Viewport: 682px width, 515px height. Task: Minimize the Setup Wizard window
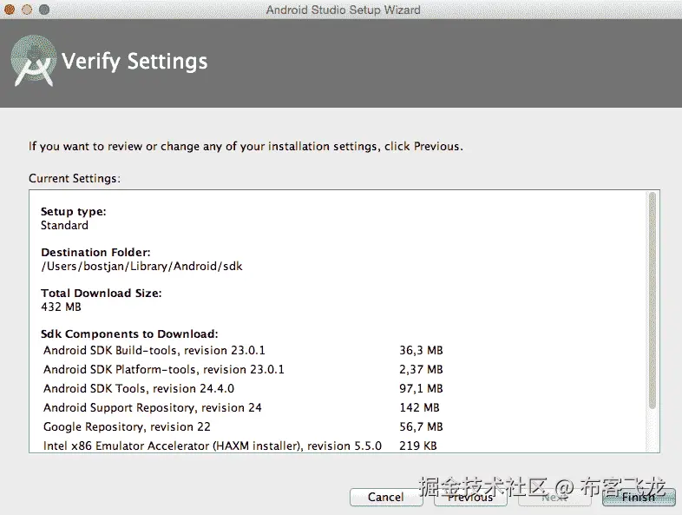[27, 10]
